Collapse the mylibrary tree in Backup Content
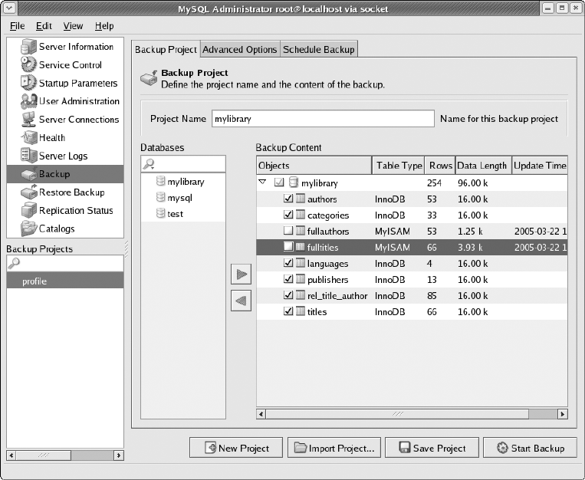The width and height of the screenshot is (585, 480). [263, 182]
